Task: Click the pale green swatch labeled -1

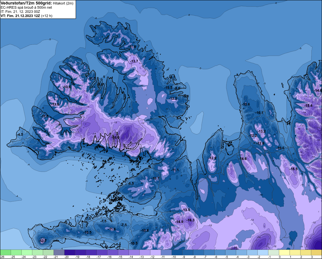Action: [x=273, y=253]
